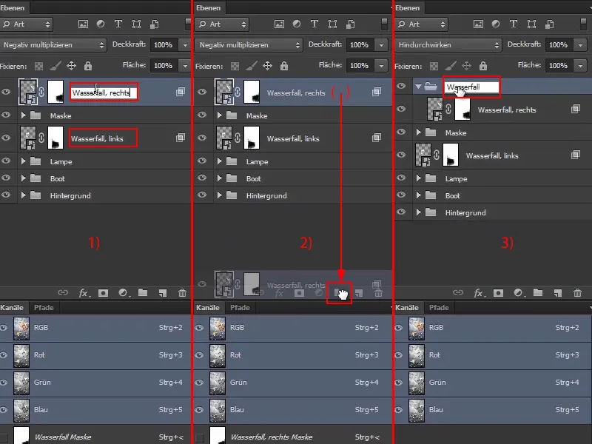Hide Wasserfall, rechts layer in left panel
Viewport: 592px width, 444px height.
pyautogui.click(x=6, y=92)
